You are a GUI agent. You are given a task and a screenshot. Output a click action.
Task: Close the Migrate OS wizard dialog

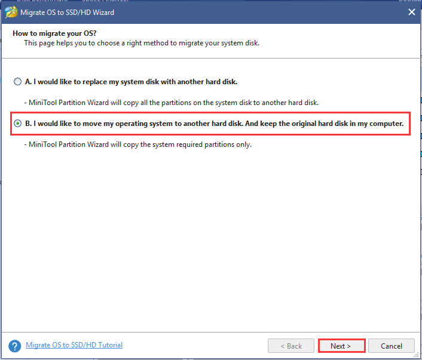(x=411, y=12)
